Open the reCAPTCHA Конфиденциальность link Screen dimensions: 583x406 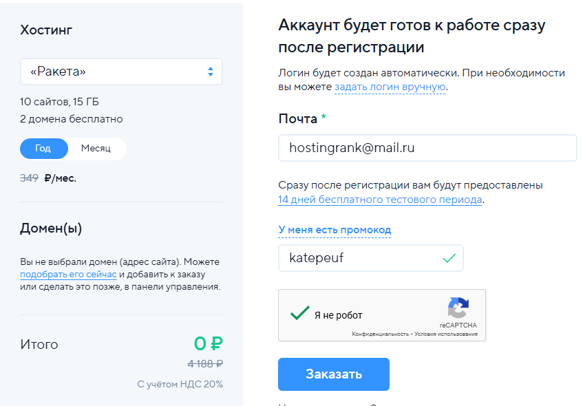point(380,334)
